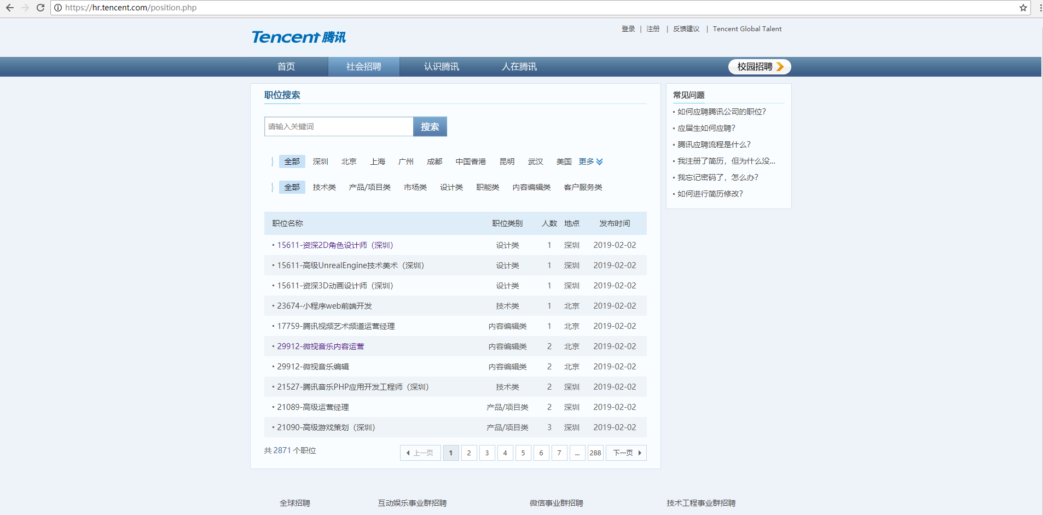Filter jobs by 设计类 category
This screenshot has width=1043, height=515.
click(x=451, y=187)
